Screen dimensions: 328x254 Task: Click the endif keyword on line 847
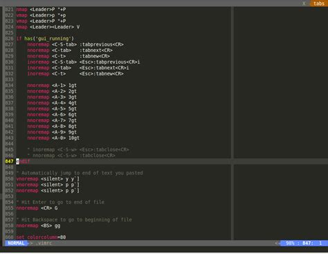pyautogui.click(x=23, y=161)
